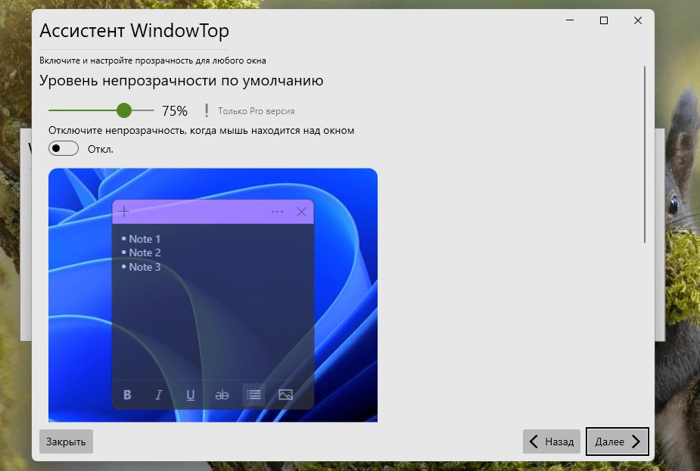The height and width of the screenshot is (471, 700).
Task: Close the WindowTop assistant window
Action: (x=638, y=20)
